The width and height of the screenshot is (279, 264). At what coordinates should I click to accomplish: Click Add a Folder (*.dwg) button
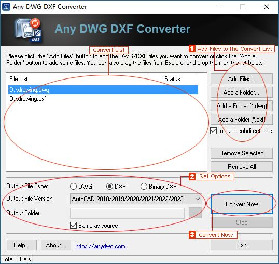point(242,106)
